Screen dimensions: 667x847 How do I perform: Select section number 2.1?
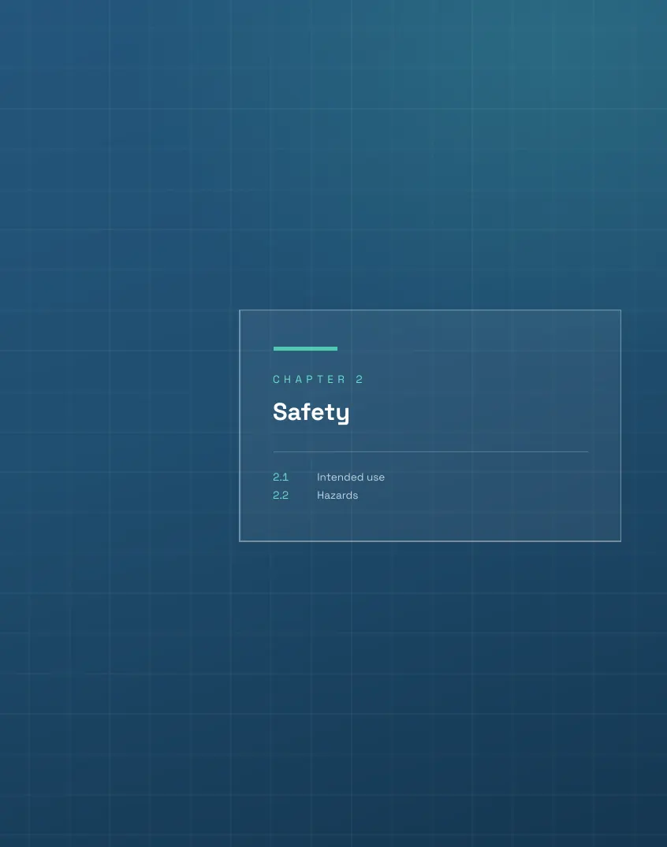(x=281, y=477)
